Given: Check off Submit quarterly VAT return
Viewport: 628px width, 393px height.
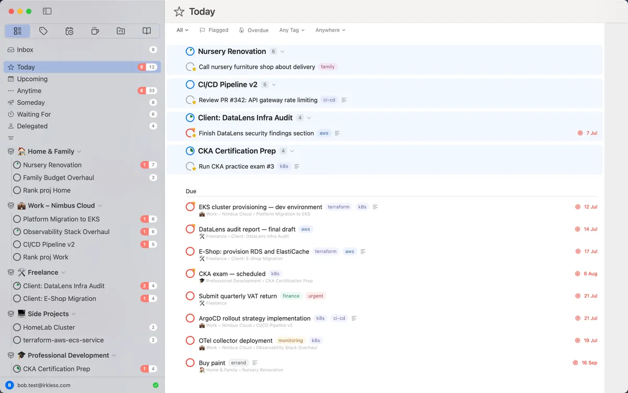Looking at the screenshot, I should pyautogui.click(x=190, y=296).
